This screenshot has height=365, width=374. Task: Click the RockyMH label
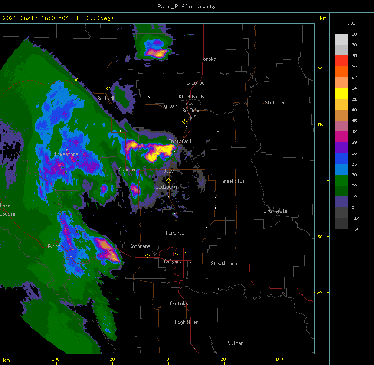click(x=106, y=98)
